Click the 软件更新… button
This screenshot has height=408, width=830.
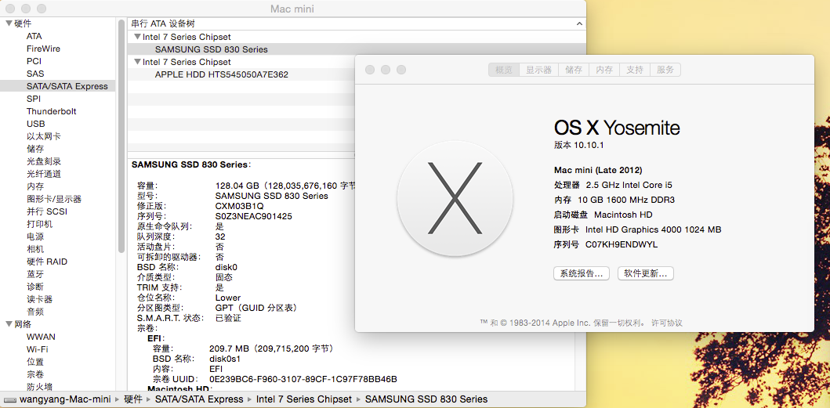coord(645,273)
